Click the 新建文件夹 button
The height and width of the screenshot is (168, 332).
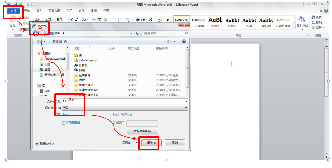tap(60, 42)
